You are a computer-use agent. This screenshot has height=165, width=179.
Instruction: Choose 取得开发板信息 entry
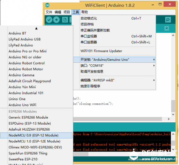coord(114,71)
